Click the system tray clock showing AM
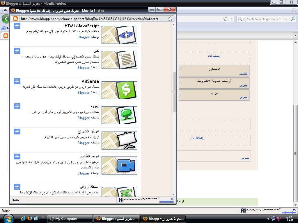 290,219
